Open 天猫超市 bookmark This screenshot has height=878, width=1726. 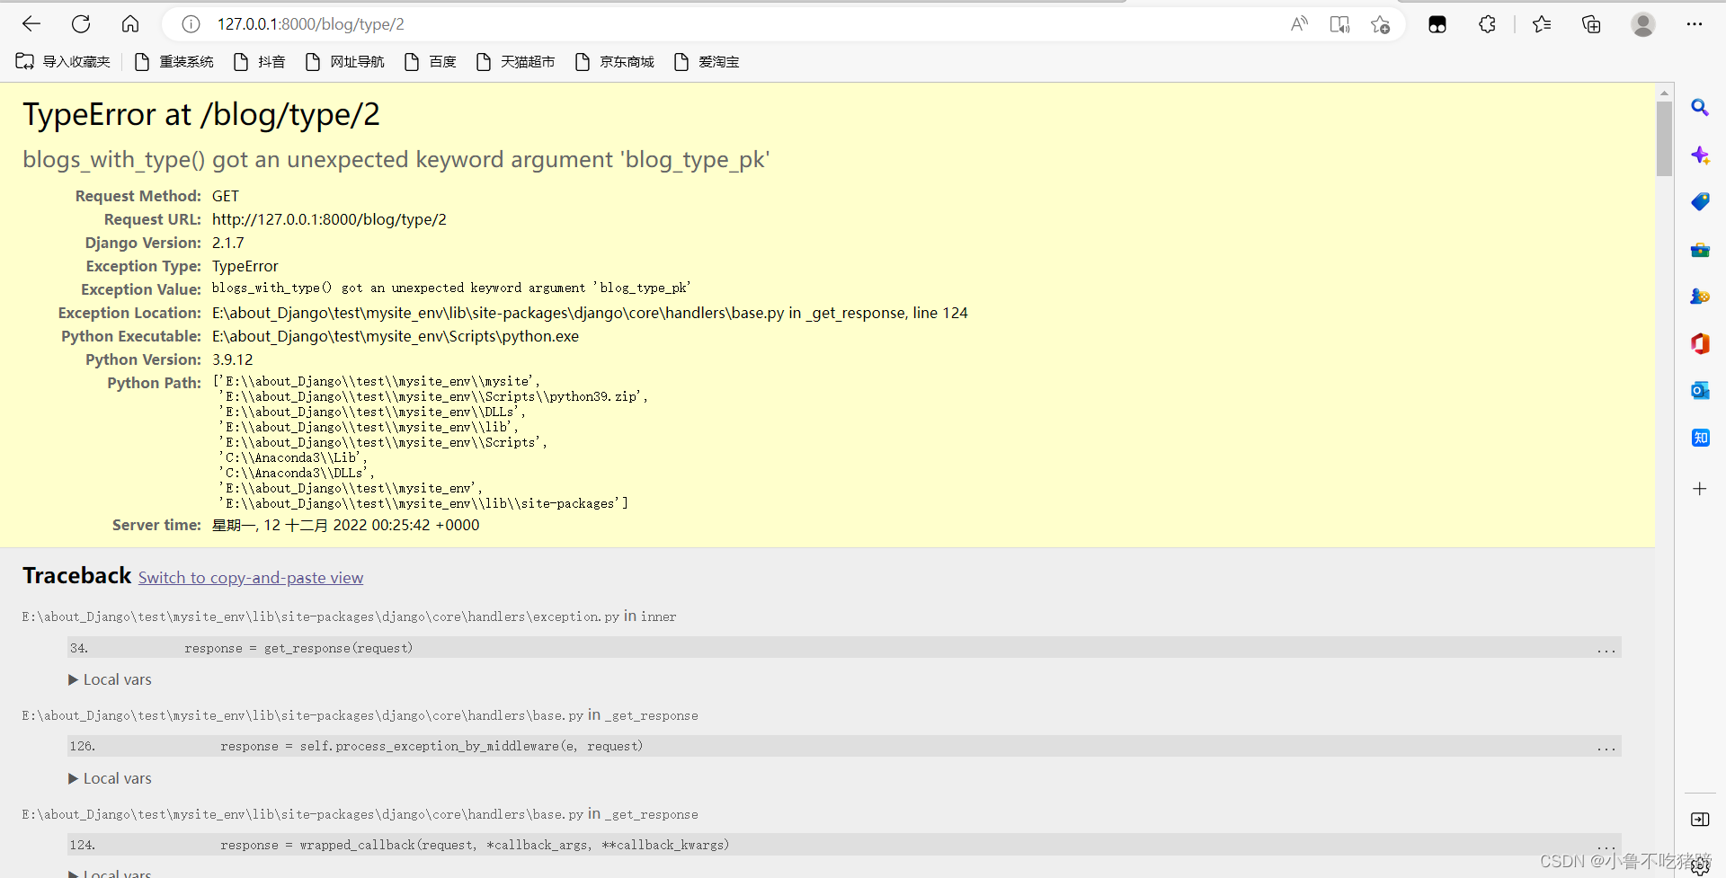[x=515, y=62]
